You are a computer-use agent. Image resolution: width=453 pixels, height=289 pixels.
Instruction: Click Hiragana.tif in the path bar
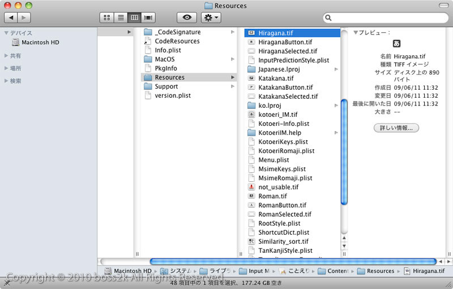click(424, 271)
